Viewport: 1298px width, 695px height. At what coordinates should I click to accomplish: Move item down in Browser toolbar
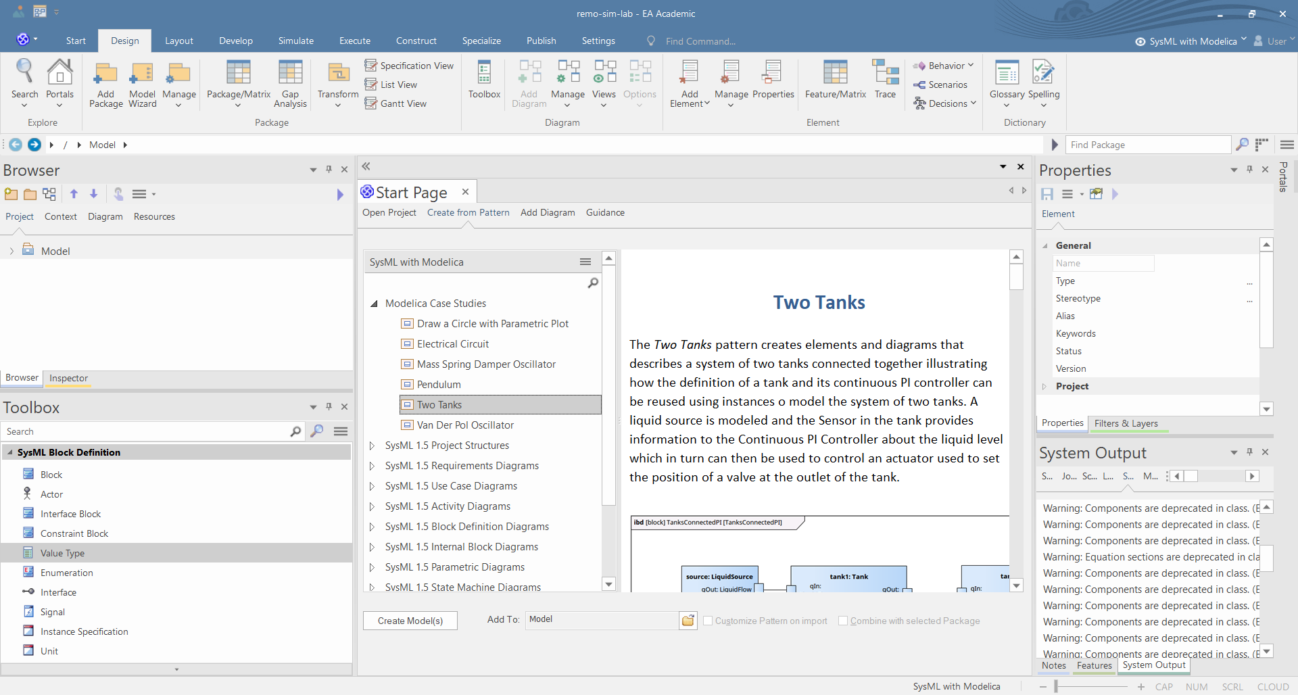[94, 194]
